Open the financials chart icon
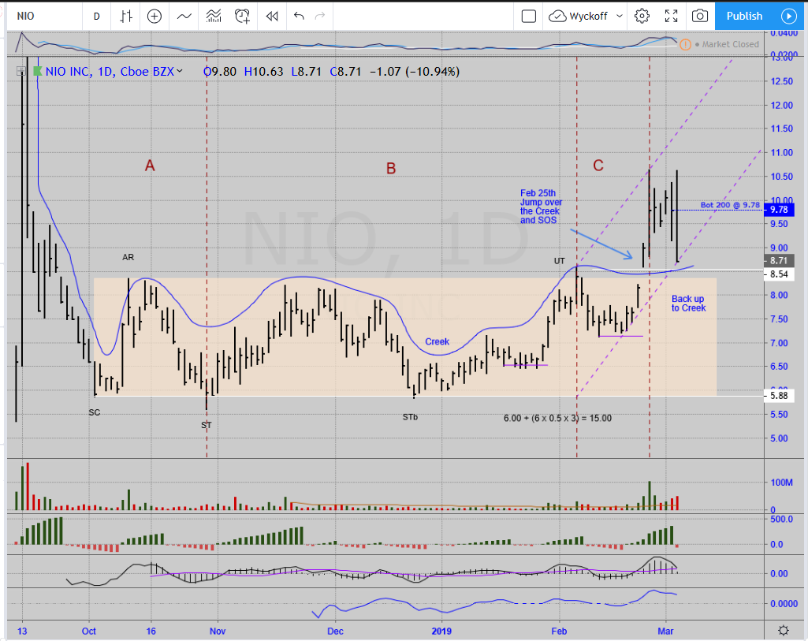 pos(214,16)
